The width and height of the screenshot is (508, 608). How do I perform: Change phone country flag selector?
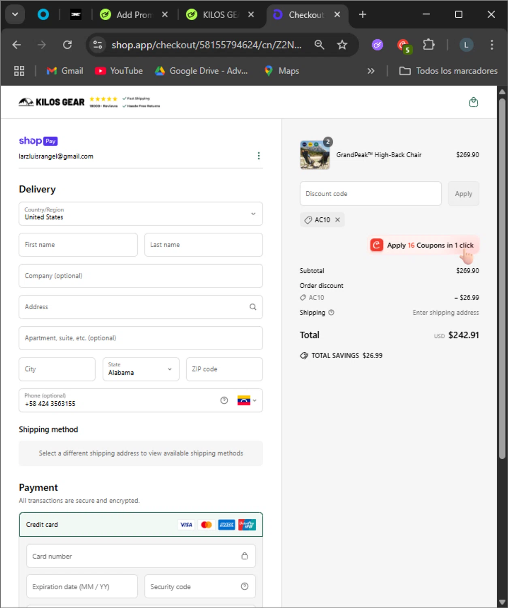[247, 400]
